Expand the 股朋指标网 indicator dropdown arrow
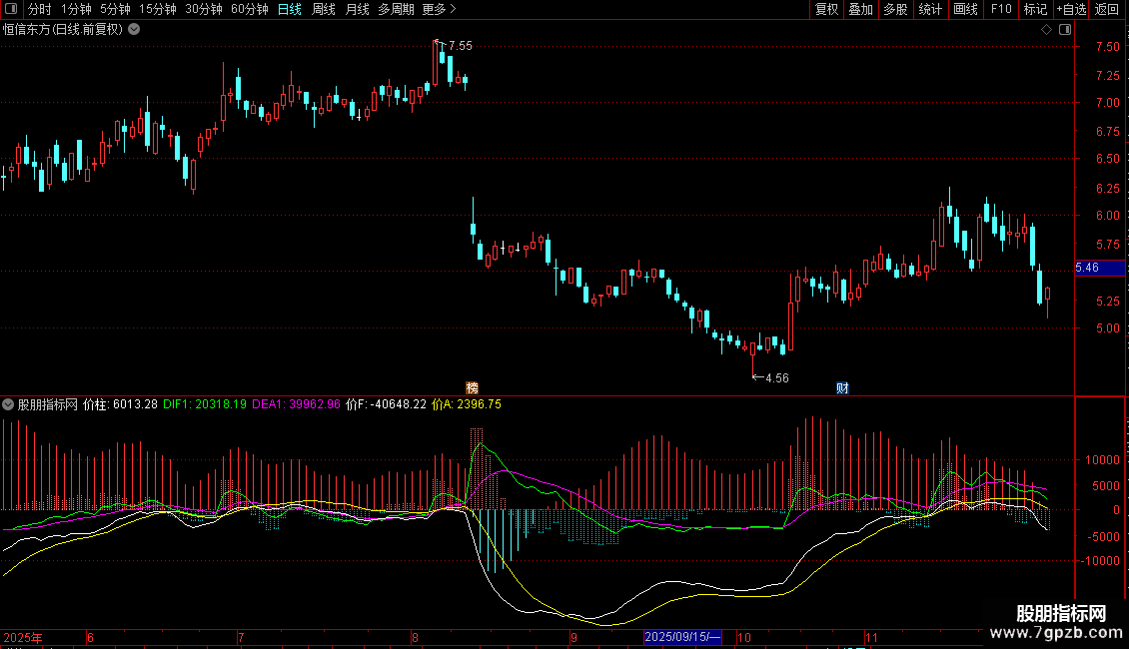This screenshot has width=1129, height=649. 9,404
